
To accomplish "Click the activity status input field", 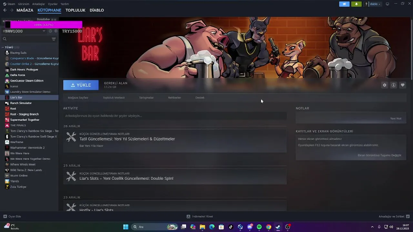I will 175,116.
